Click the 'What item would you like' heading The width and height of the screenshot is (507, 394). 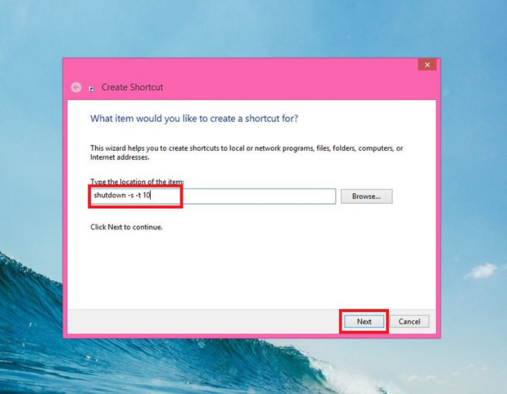[194, 118]
